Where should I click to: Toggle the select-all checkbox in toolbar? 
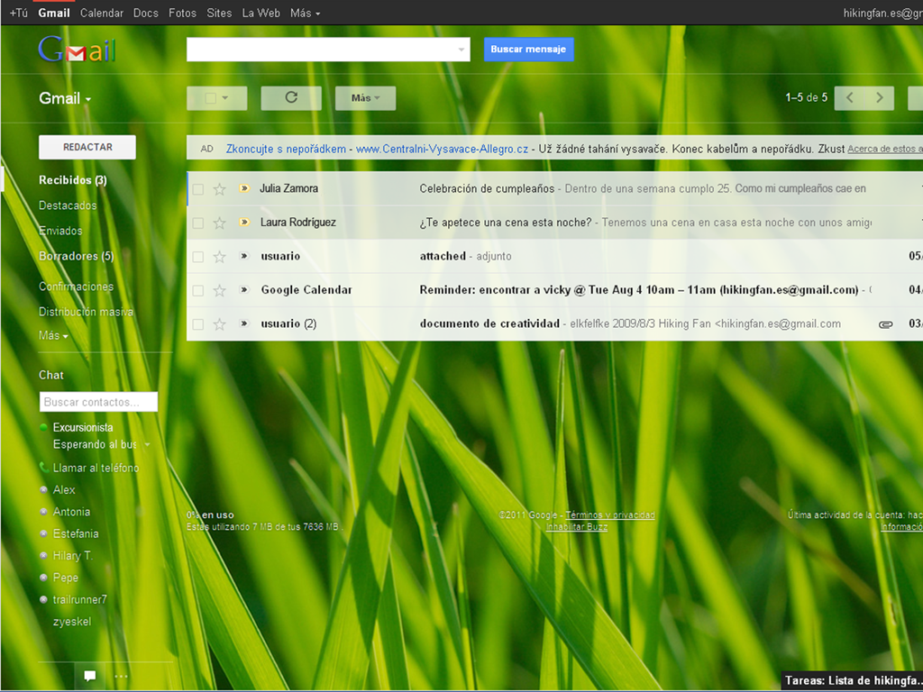(210, 98)
